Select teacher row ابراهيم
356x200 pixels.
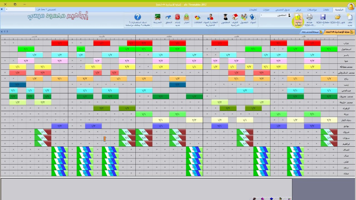(x=346, y=144)
